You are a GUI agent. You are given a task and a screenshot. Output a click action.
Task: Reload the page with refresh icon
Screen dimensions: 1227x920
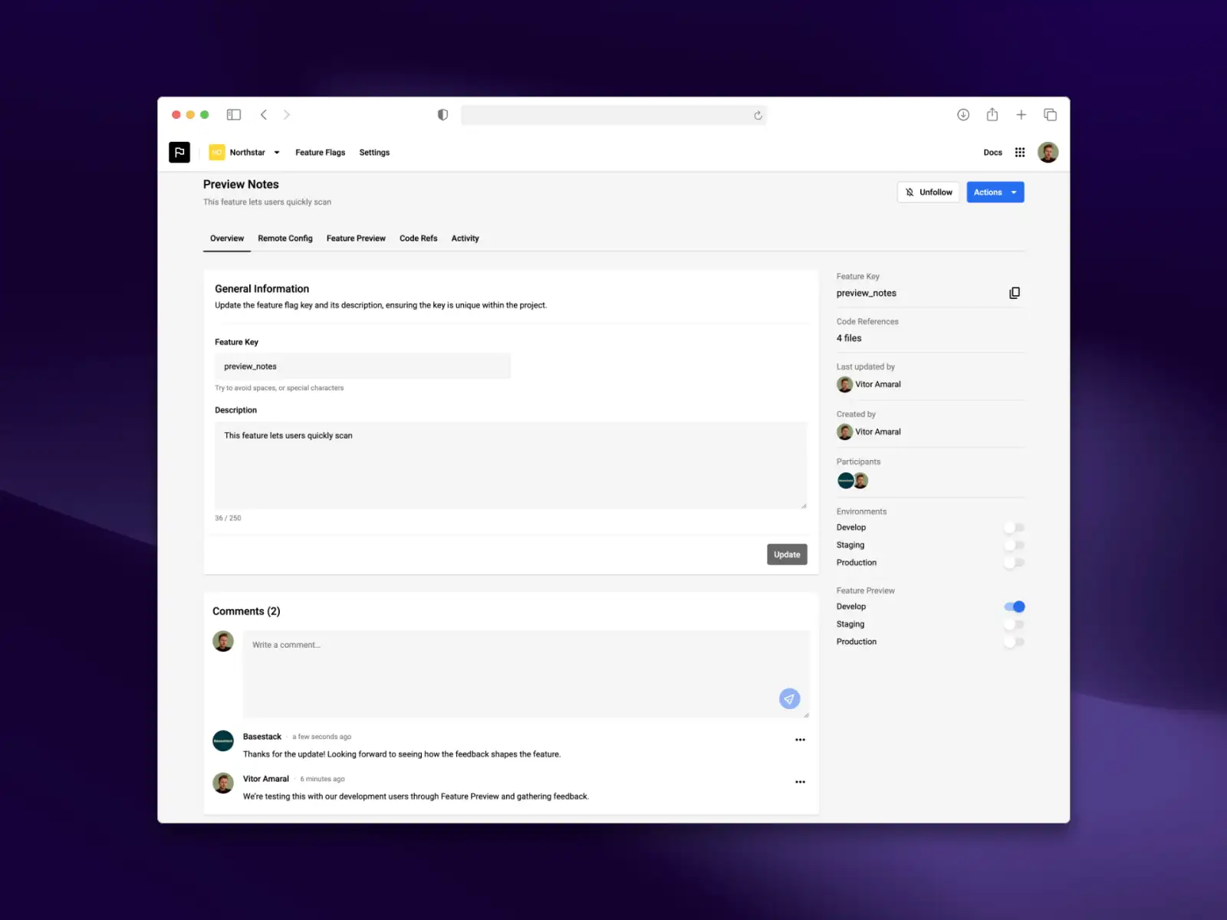pos(758,115)
